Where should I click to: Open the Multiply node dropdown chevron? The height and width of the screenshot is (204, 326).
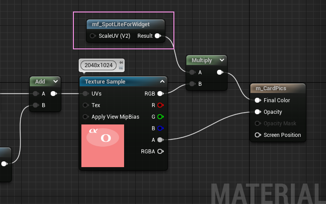222,60
